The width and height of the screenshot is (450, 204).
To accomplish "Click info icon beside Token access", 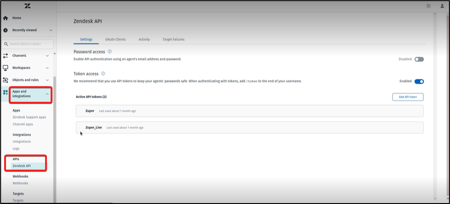I will tap(103, 73).
